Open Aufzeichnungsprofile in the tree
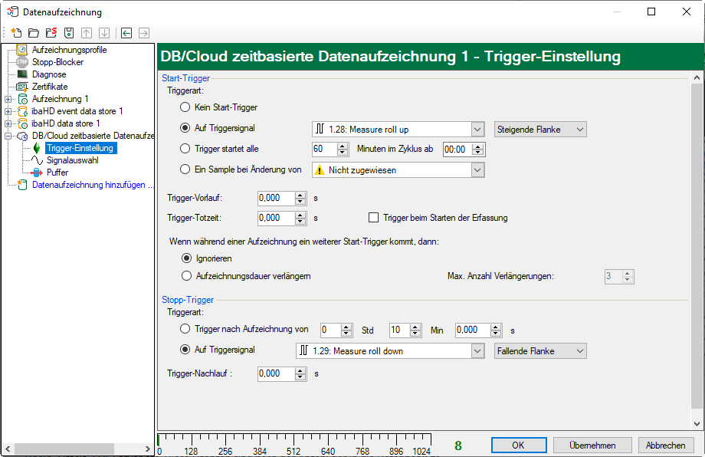 [69, 50]
